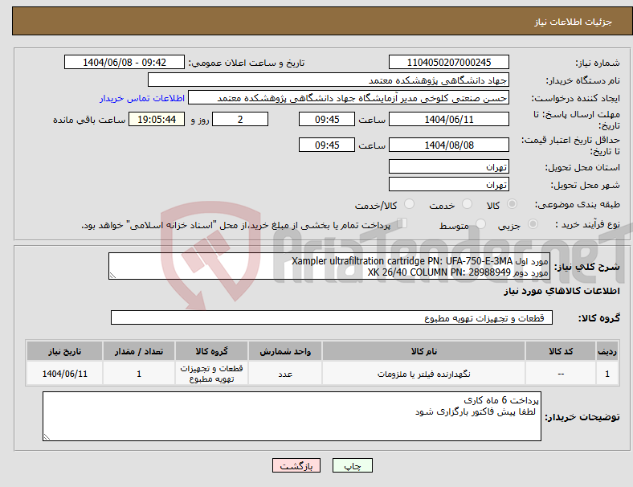Click the quantity cell showing 1
Viewport: 633px width, 487px height.
[x=139, y=374]
